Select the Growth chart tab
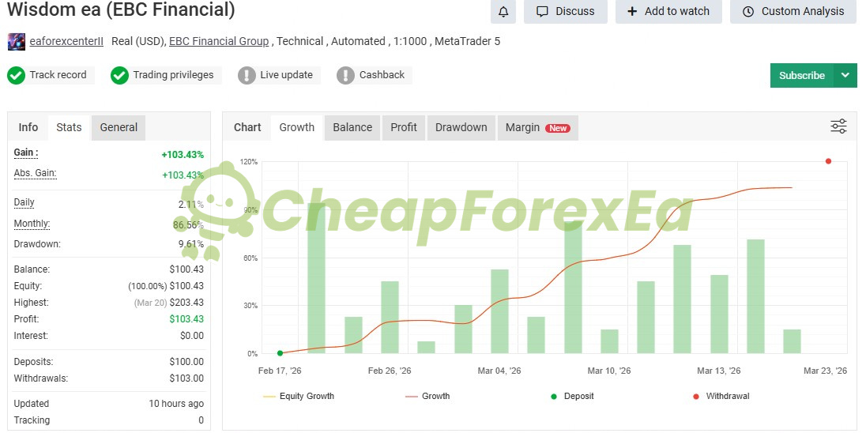866x433 pixels. (x=296, y=127)
